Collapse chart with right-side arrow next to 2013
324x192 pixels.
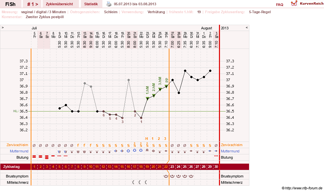[246, 27]
